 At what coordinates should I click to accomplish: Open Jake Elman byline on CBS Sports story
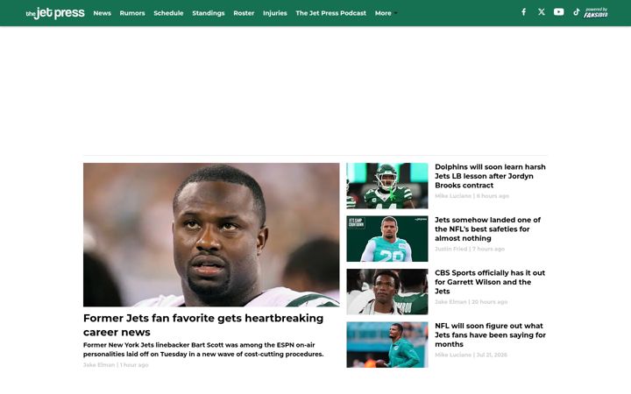coord(450,302)
